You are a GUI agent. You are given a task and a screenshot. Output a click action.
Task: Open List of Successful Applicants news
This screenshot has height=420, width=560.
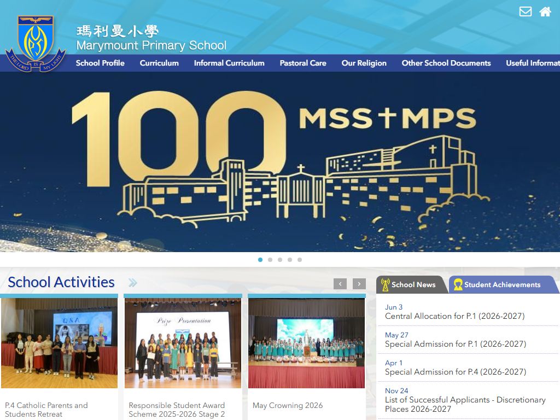click(465, 404)
